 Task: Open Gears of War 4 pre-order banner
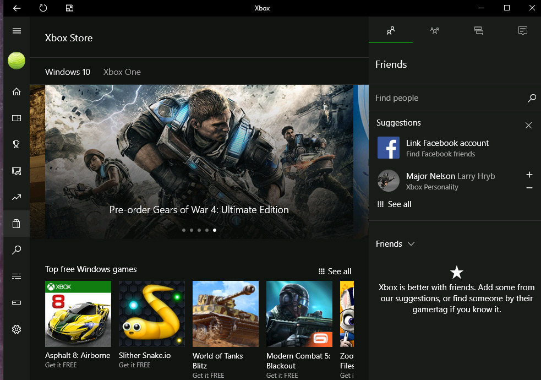tap(199, 162)
